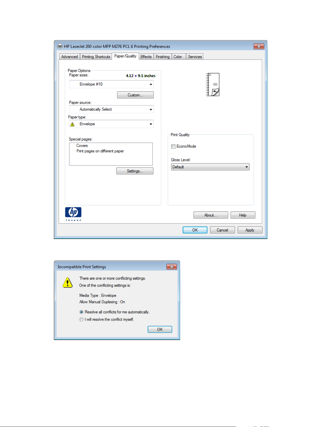Image resolution: width=321 pixels, height=427 pixels.
Task: Close the Printing Preferences window
Action: pyautogui.click(x=259, y=46)
